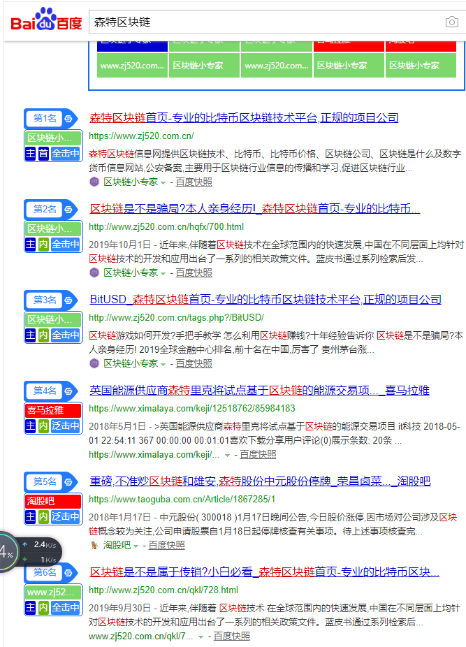The width and height of the screenshot is (466, 647).
Task: Click the red 喜马拉雅 site label
Action: point(53,411)
